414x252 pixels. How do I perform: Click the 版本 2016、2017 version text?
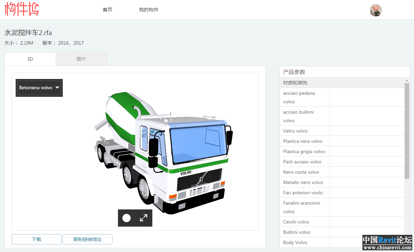63,43
